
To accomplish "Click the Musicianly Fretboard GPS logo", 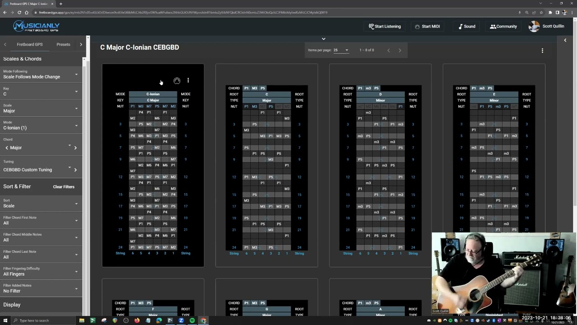I will click(37, 27).
